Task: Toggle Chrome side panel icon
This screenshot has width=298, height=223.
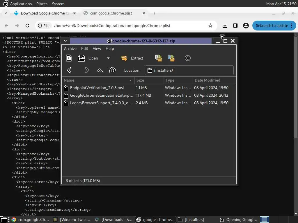Action: click(x=235, y=26)
